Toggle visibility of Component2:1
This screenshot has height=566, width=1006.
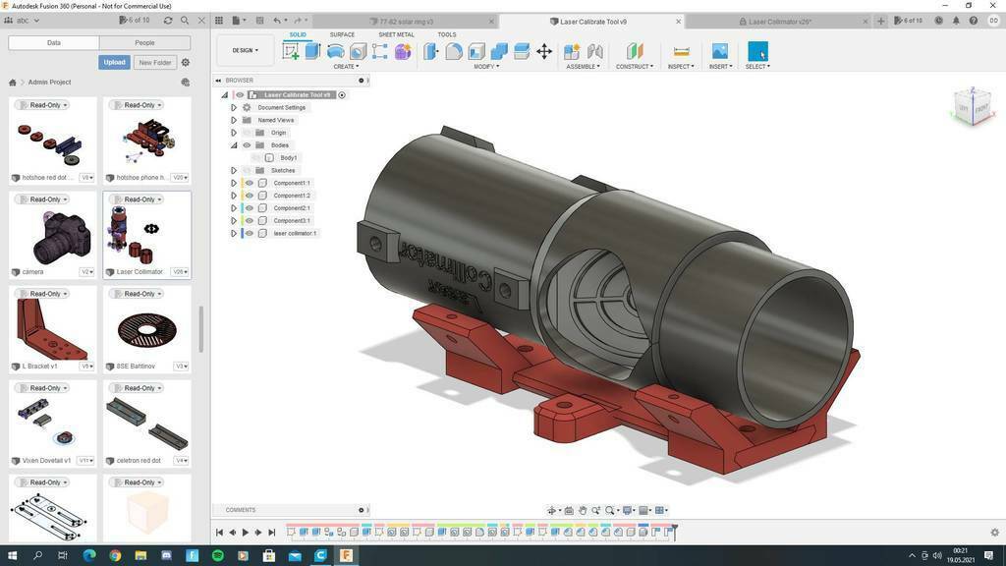coord(248,207)
